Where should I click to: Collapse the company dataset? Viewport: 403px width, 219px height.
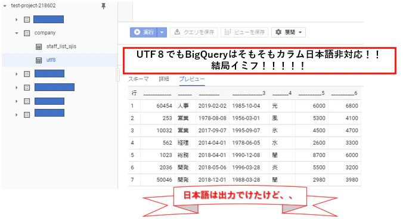click(17, 33)
